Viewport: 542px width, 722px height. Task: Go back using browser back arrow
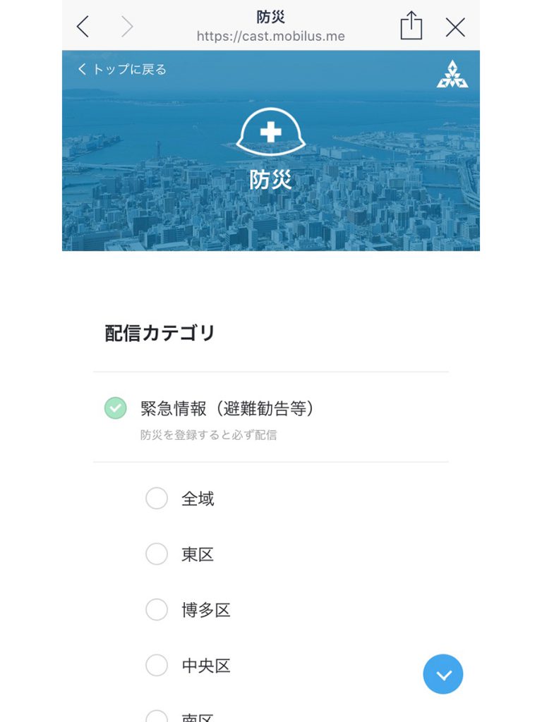[x=83, y=27]
